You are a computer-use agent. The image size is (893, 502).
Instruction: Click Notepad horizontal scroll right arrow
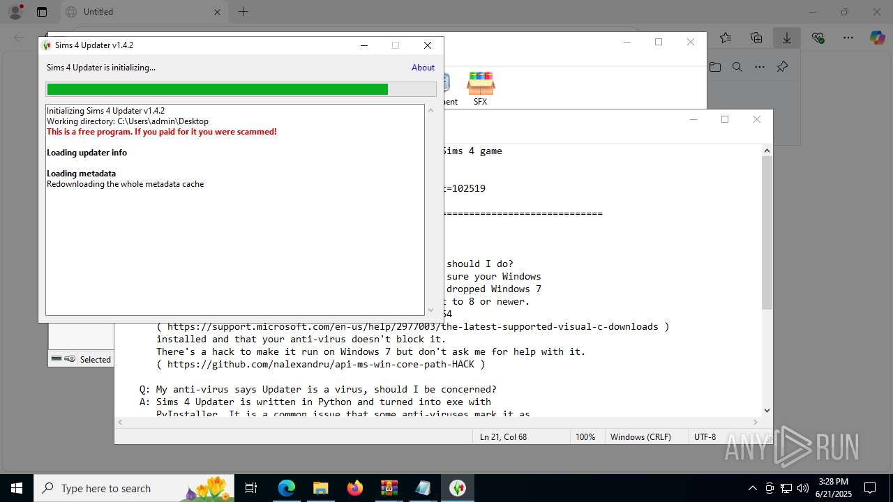[x=755, y=422]
